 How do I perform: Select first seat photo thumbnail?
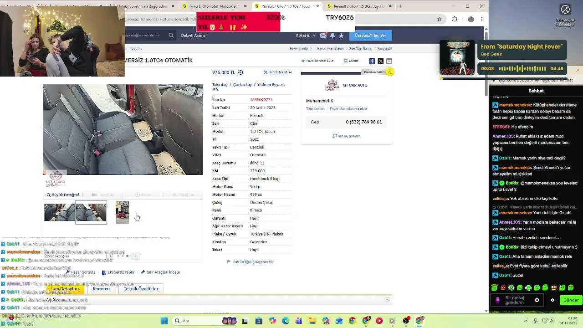[x=59, y=212]
